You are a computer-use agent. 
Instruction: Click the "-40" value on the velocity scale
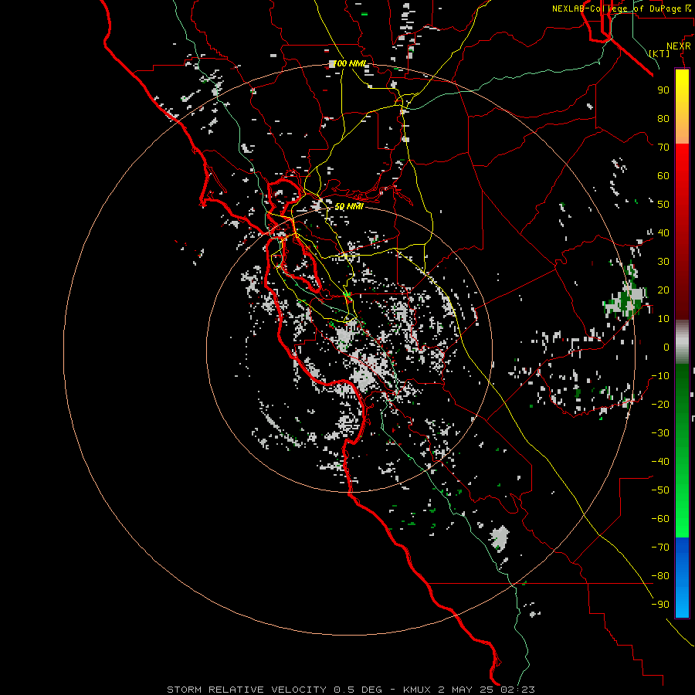pyautogui.click(x=660, y=462)
